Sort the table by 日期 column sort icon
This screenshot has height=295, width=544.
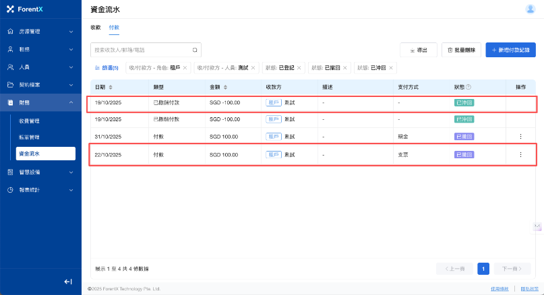[x=111, y=87]
